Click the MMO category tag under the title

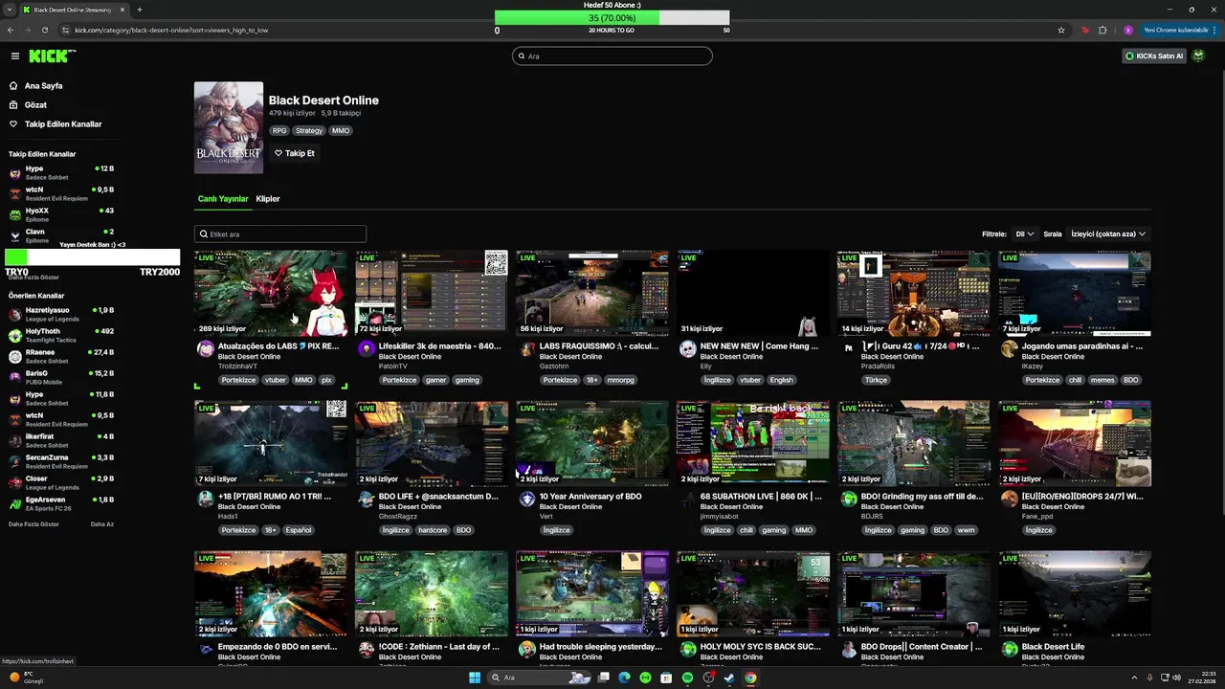[x=341, y=131]
